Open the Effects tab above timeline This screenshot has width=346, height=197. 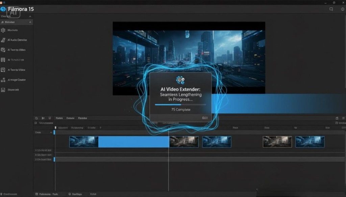[x=71, y=118]
